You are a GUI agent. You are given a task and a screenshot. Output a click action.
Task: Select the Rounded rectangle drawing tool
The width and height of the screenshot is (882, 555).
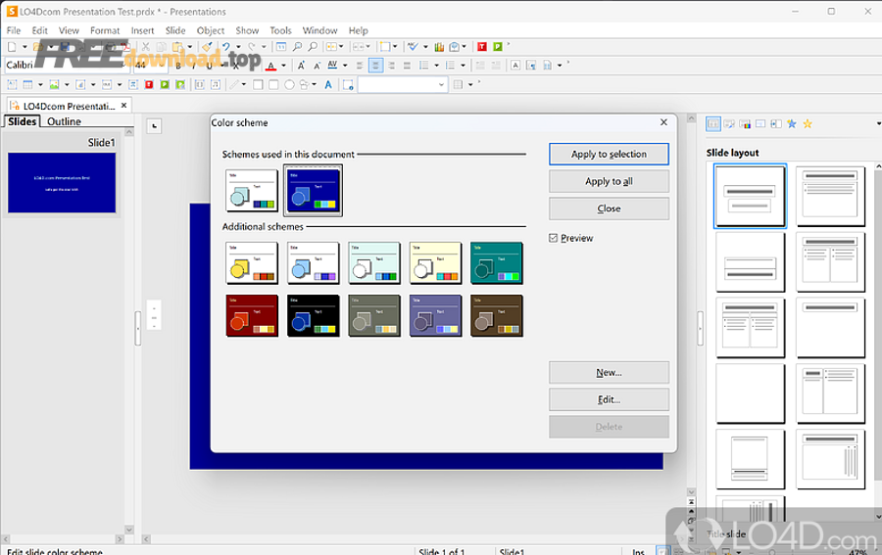point(273,85)
